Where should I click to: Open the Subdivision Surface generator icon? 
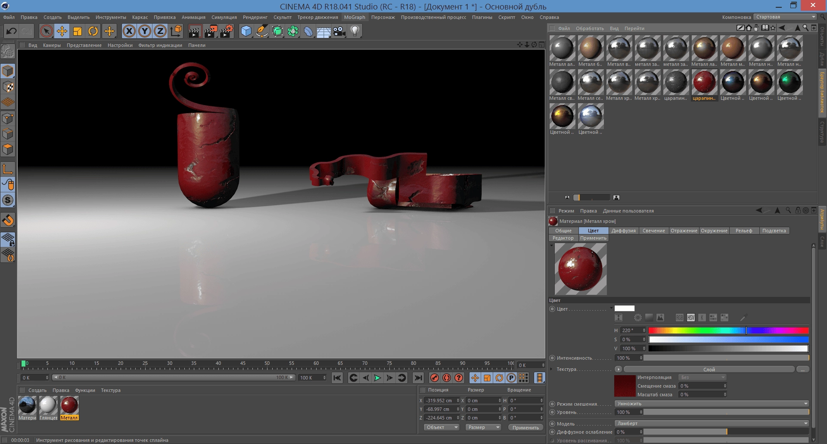click(277, 31)
